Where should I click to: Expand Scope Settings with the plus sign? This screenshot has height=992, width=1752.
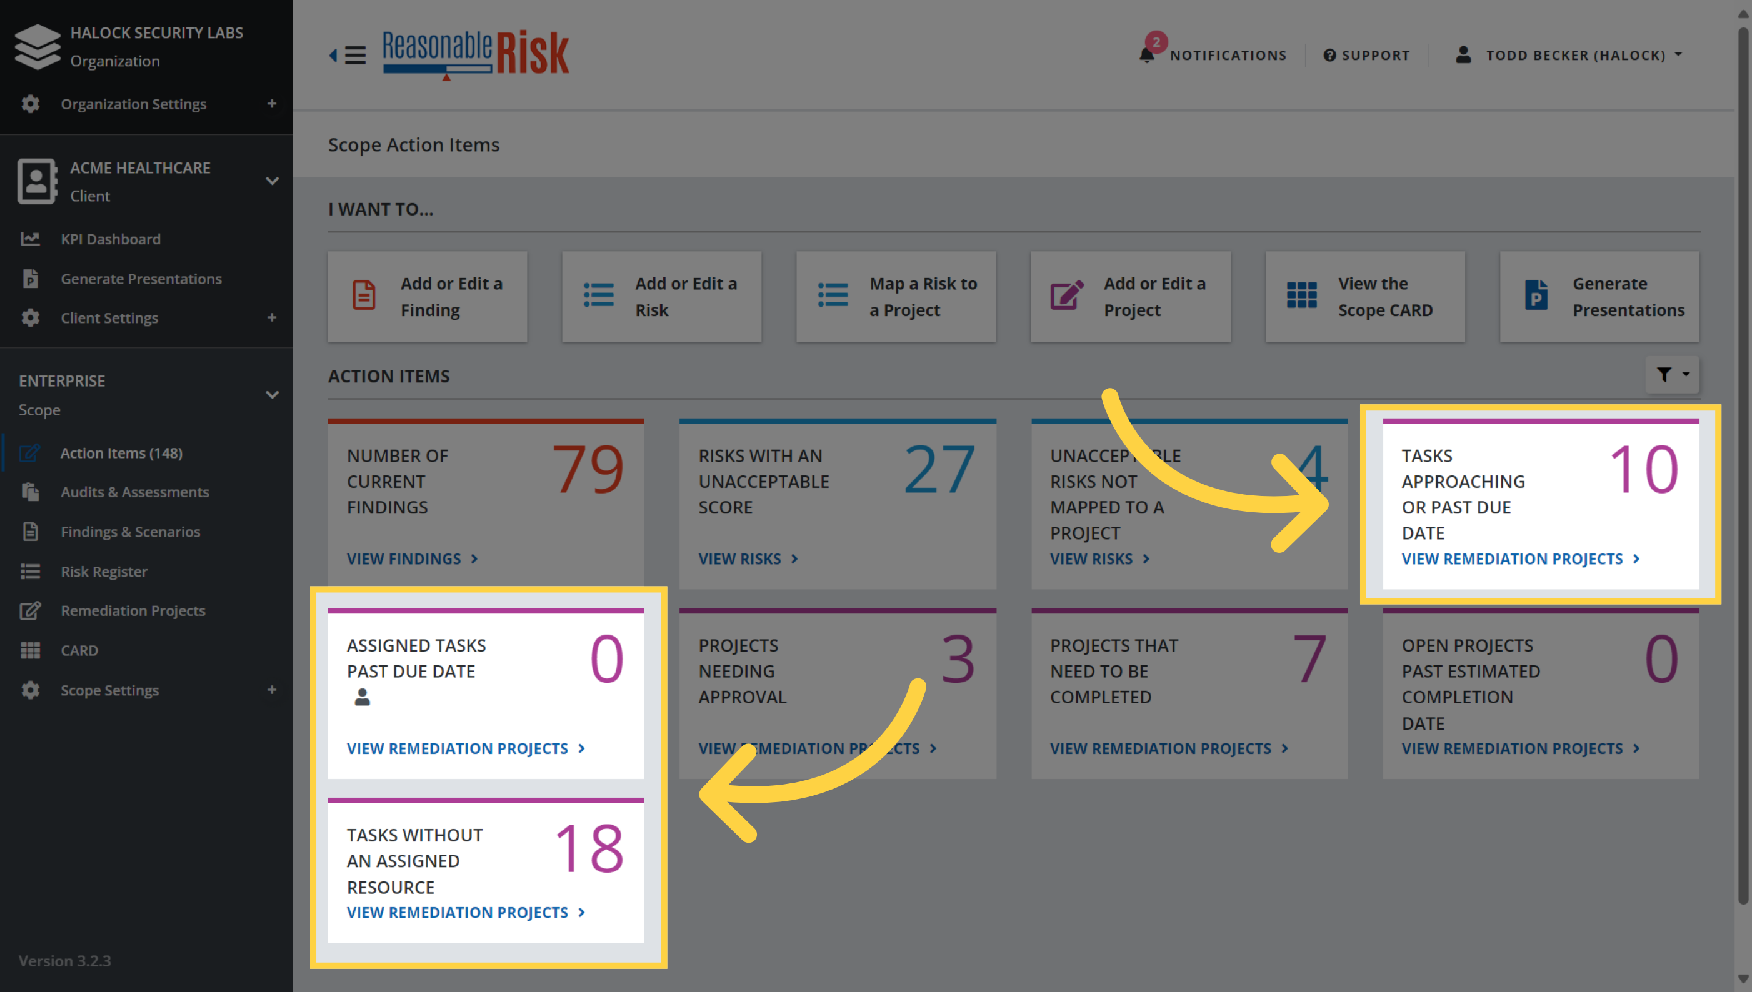click(x=272, y=690)
